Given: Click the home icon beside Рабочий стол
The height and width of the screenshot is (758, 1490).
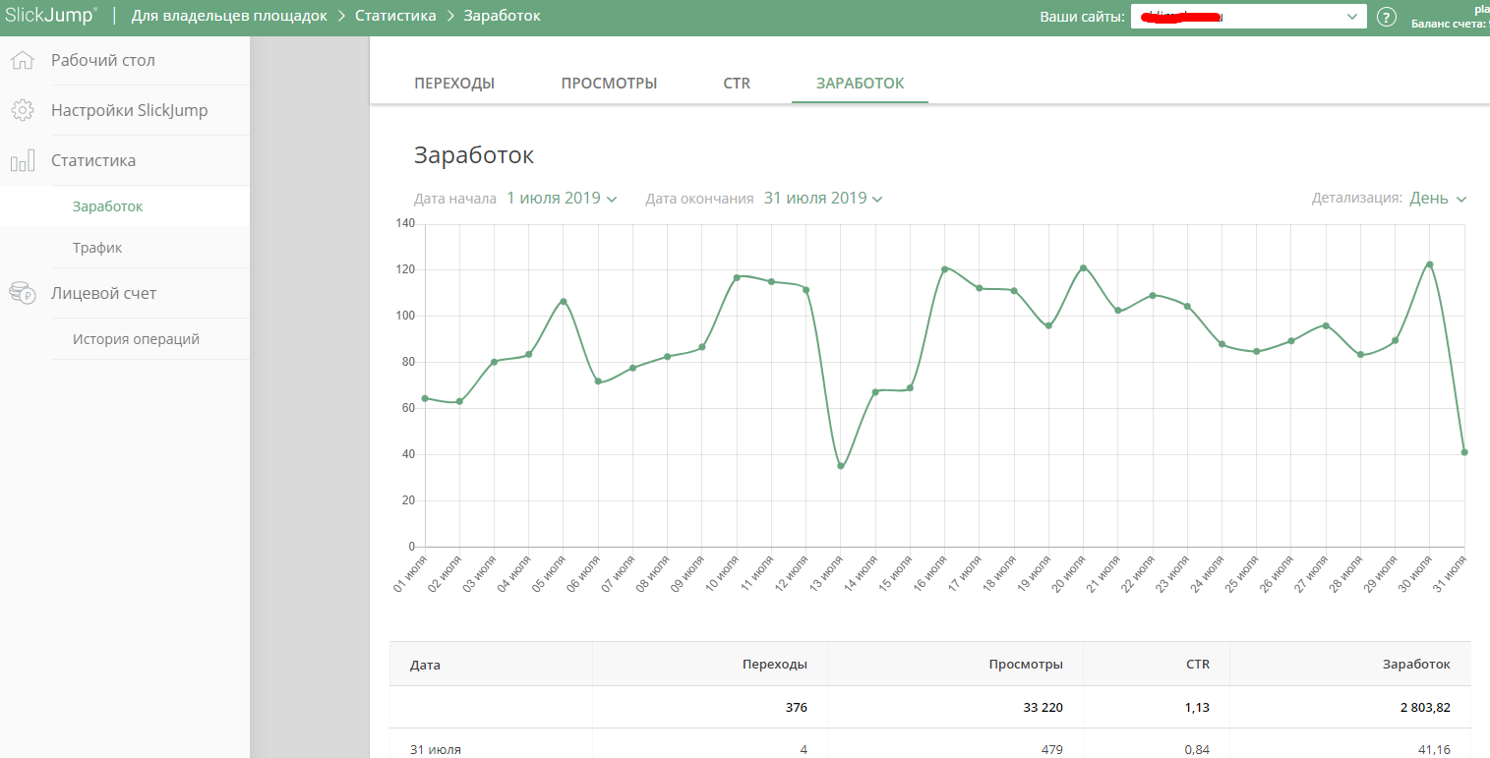Looking at the screenshot, I should coord(23,61).
